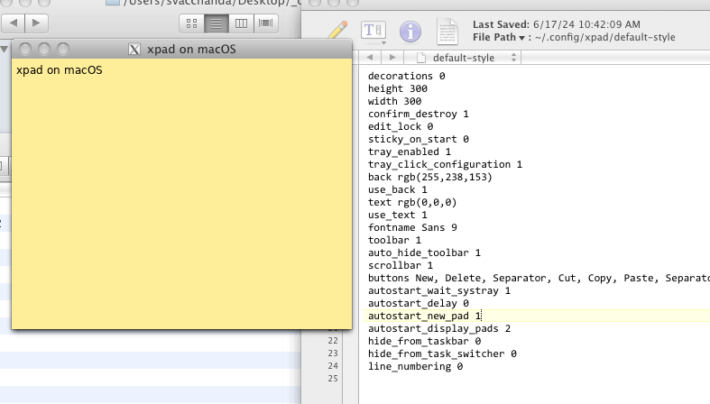This screenshot has width=710, height=404.
Task: Click line 'use_text 1'
Action: pyautogui.click(x=397, y=216)
